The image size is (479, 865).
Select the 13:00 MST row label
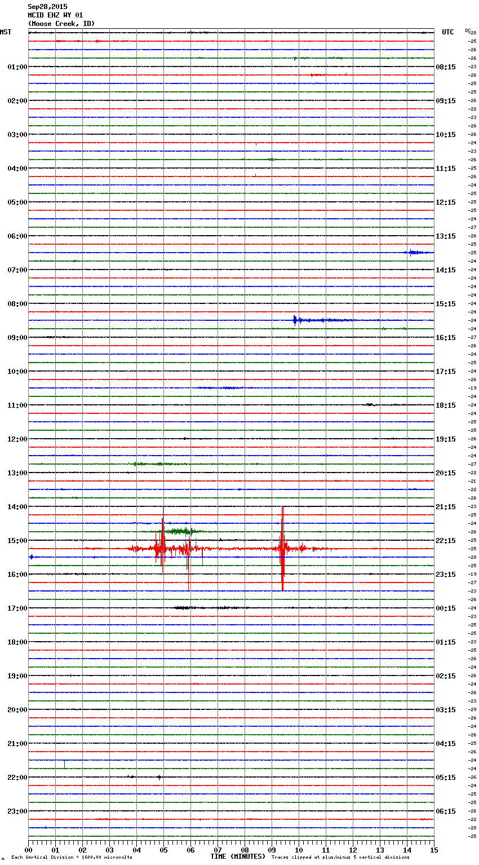tap(17, 473)
